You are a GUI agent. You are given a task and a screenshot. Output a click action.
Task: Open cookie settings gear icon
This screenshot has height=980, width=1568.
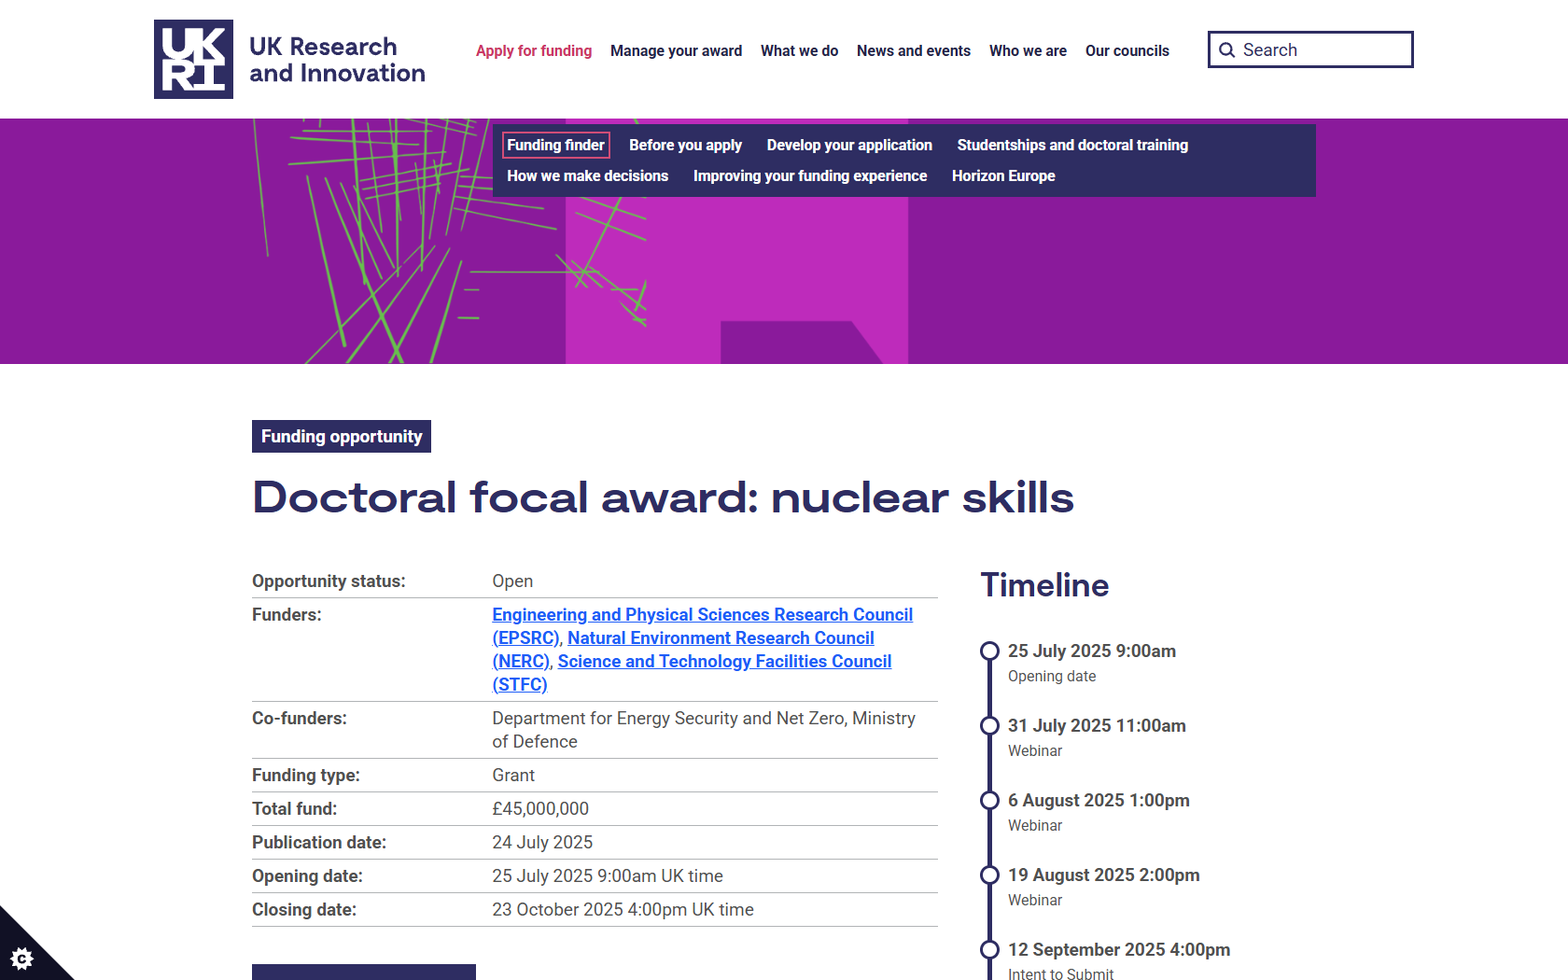point(22,958)
